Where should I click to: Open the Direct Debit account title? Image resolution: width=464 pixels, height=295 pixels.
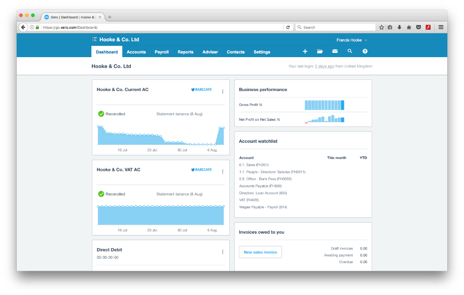pyautogui.click(x=109, y=249)
